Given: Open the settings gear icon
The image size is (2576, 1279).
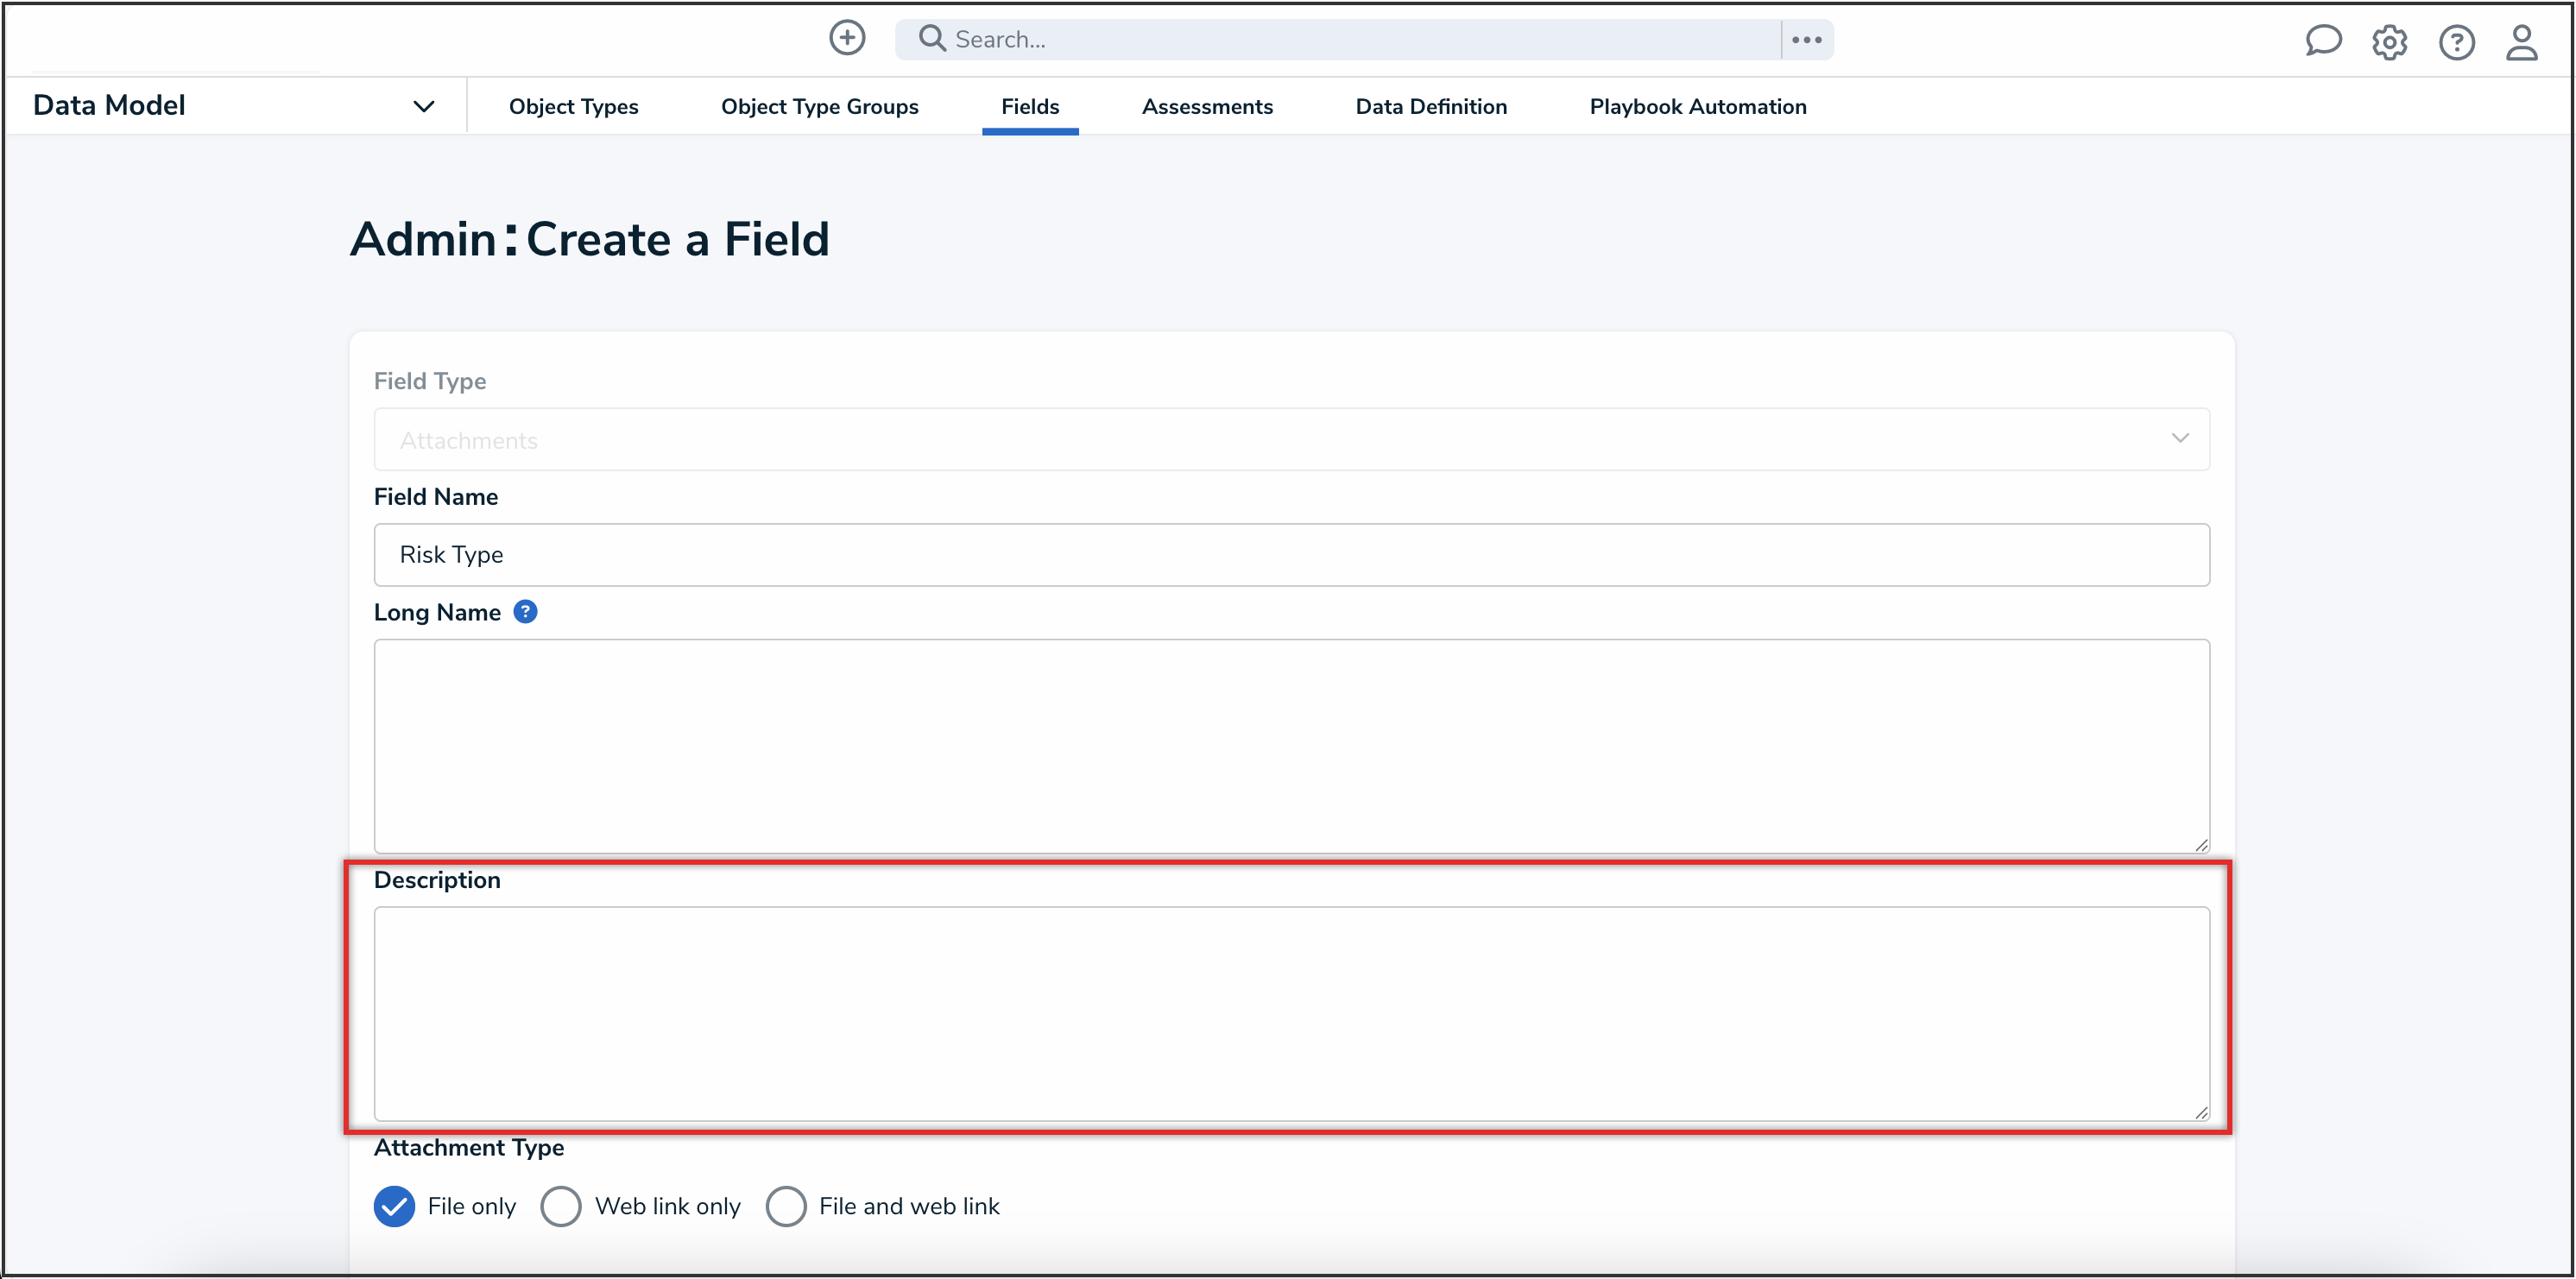Looking at the screenshot, I should point(2390,42).
